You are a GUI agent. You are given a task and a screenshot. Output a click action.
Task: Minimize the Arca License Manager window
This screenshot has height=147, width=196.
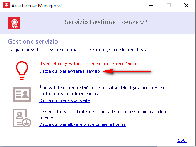151,6
